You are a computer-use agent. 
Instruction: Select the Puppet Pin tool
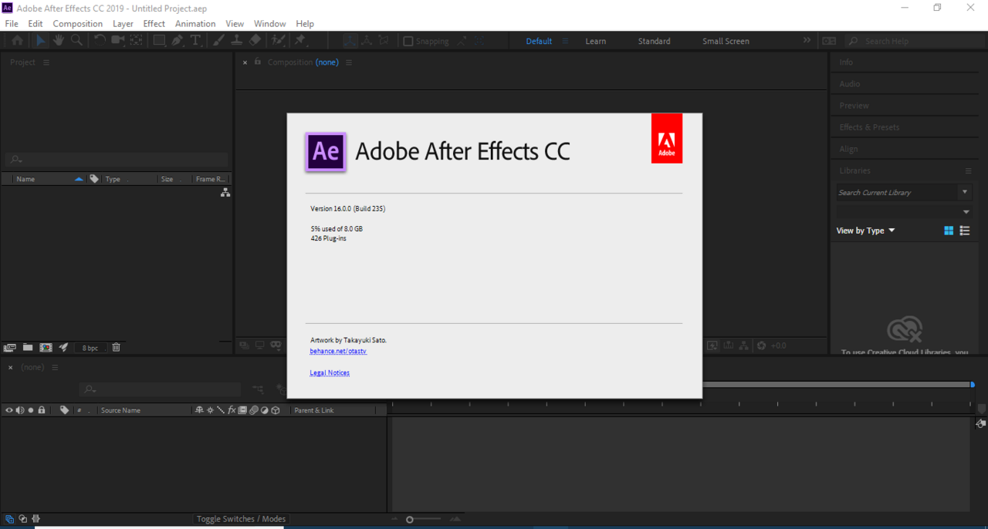click(299, 41)
